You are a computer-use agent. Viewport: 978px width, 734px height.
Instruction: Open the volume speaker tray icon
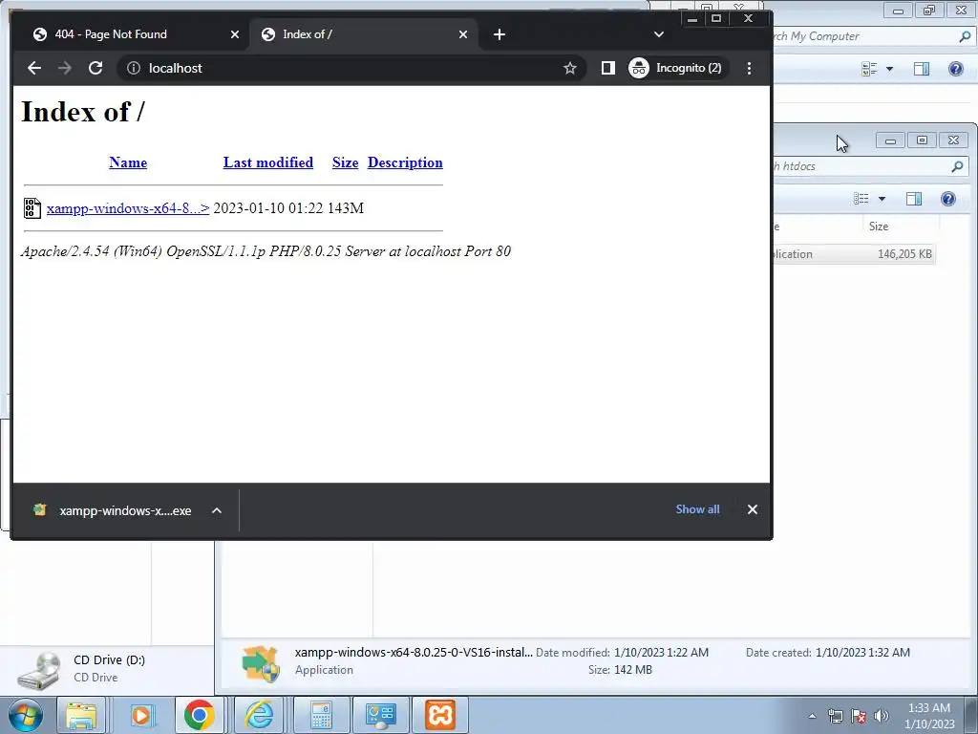[x=881, y=716]
